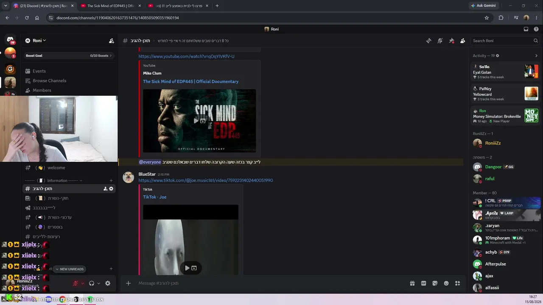Open the orange sunset server icon
The width and height of the screenshot is (543, 305).
10,53
